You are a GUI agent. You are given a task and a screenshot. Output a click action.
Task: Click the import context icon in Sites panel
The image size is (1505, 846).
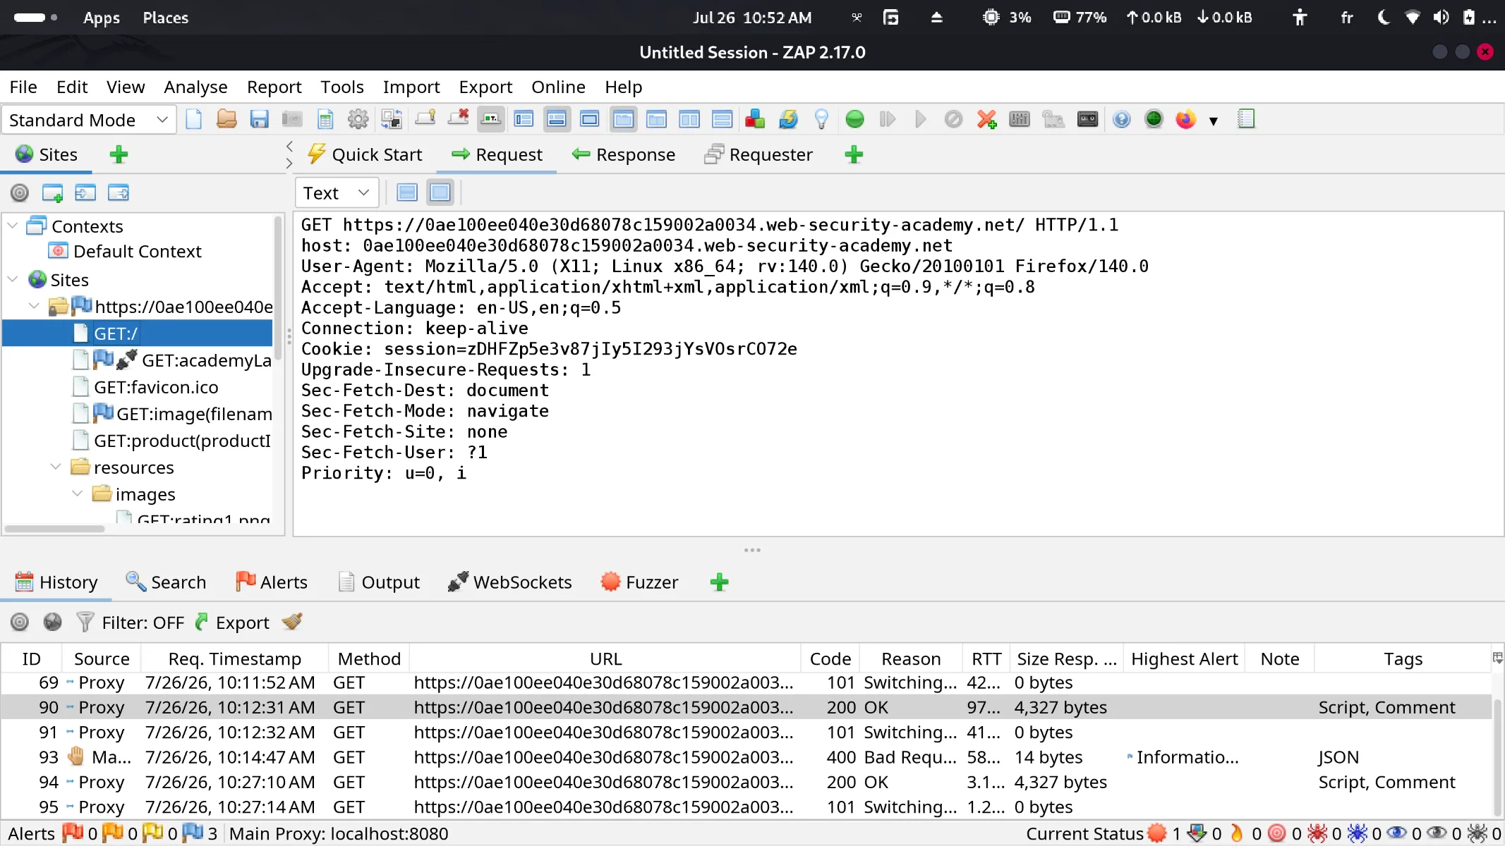coord(85,192)
